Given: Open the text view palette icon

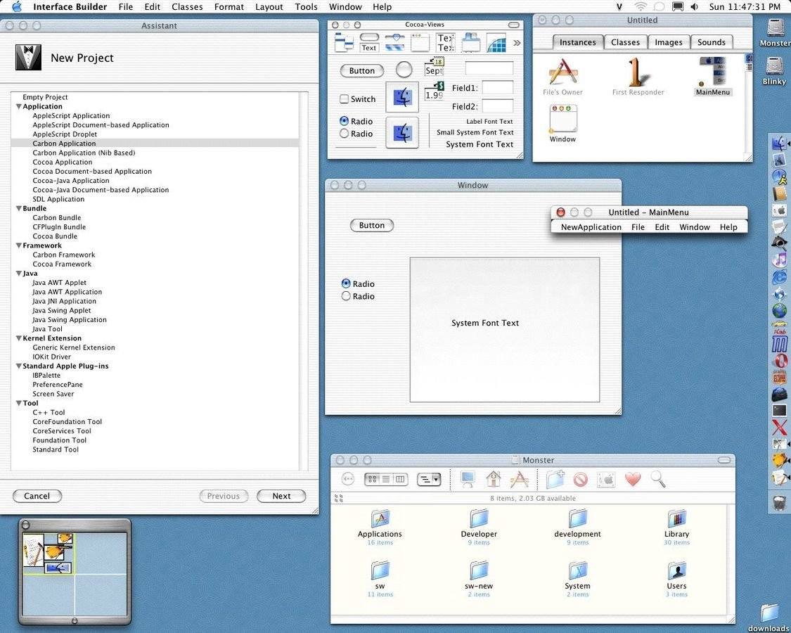Looking at the screenshot, I should tap(446, 42).
